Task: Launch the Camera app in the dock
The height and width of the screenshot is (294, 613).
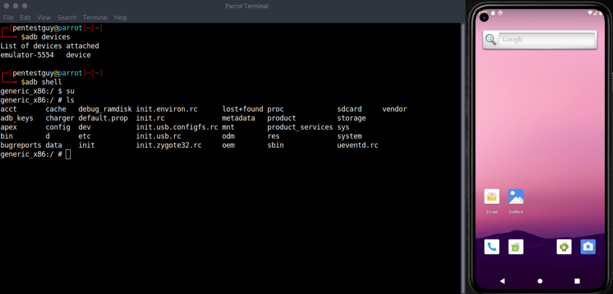Action: (588, 247)
